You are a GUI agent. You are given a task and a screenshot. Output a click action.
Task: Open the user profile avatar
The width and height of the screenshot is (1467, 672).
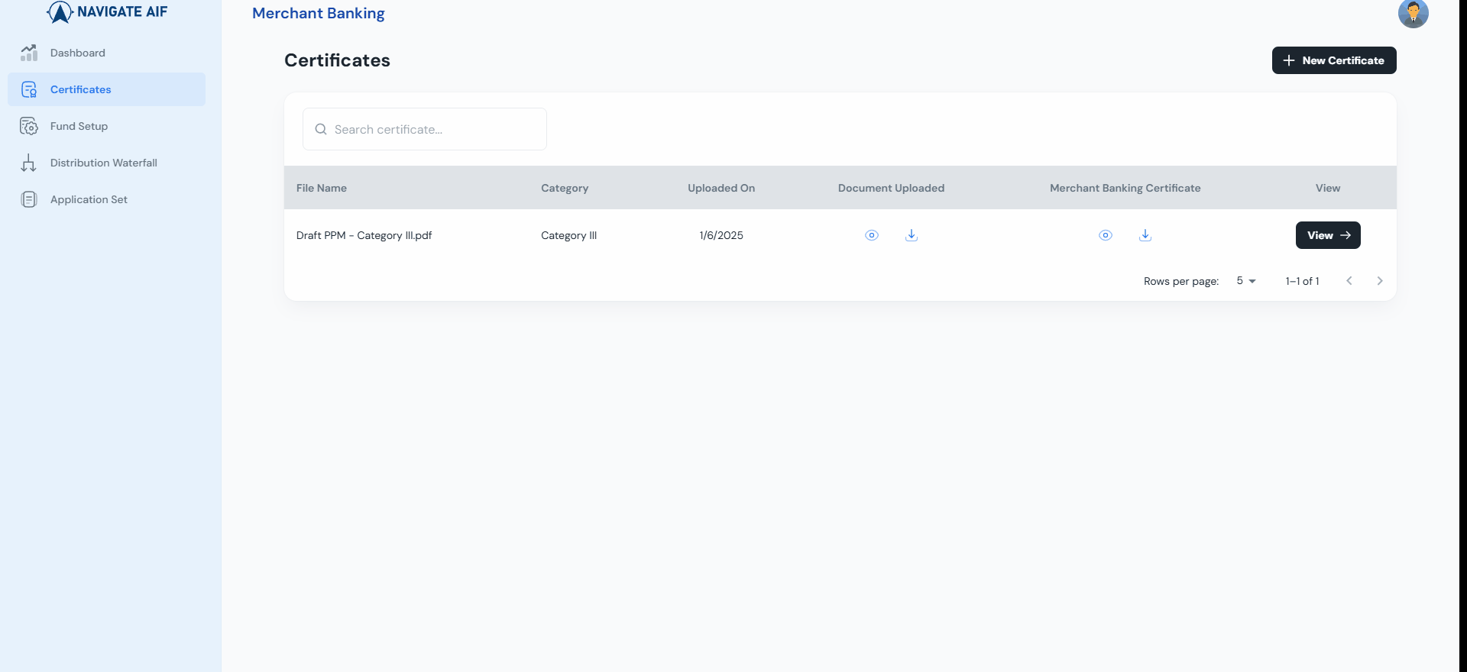[1414, 13]
